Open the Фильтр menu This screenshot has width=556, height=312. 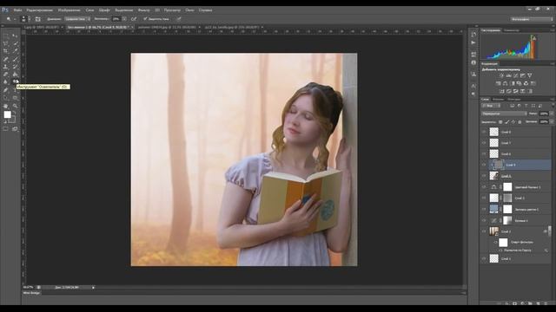[x=143, y=10]
